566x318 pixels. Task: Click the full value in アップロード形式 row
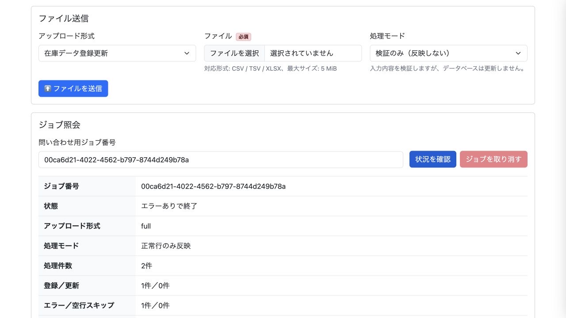146,226
